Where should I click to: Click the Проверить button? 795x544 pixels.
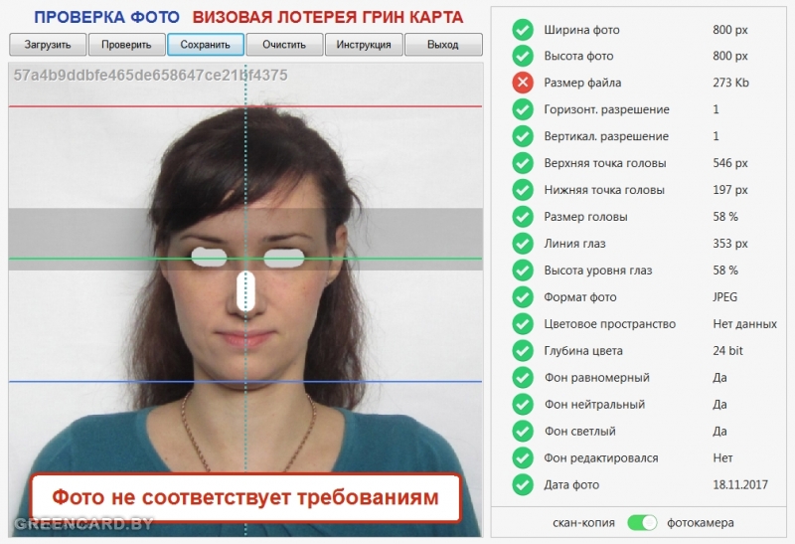127,45
